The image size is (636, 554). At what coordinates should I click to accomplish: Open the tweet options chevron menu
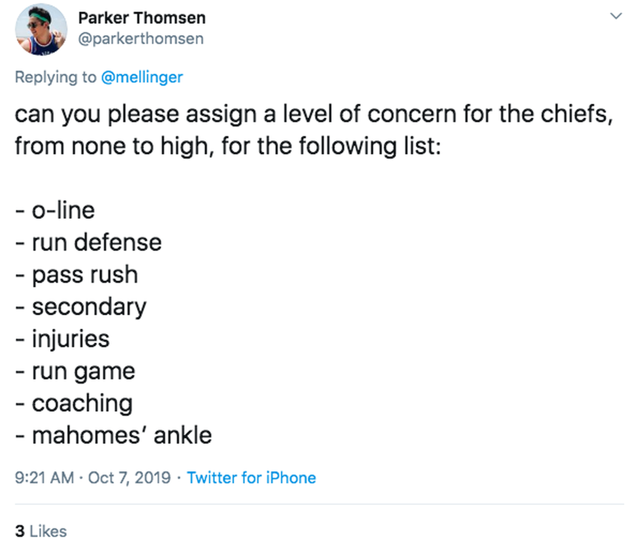(616, 16)
